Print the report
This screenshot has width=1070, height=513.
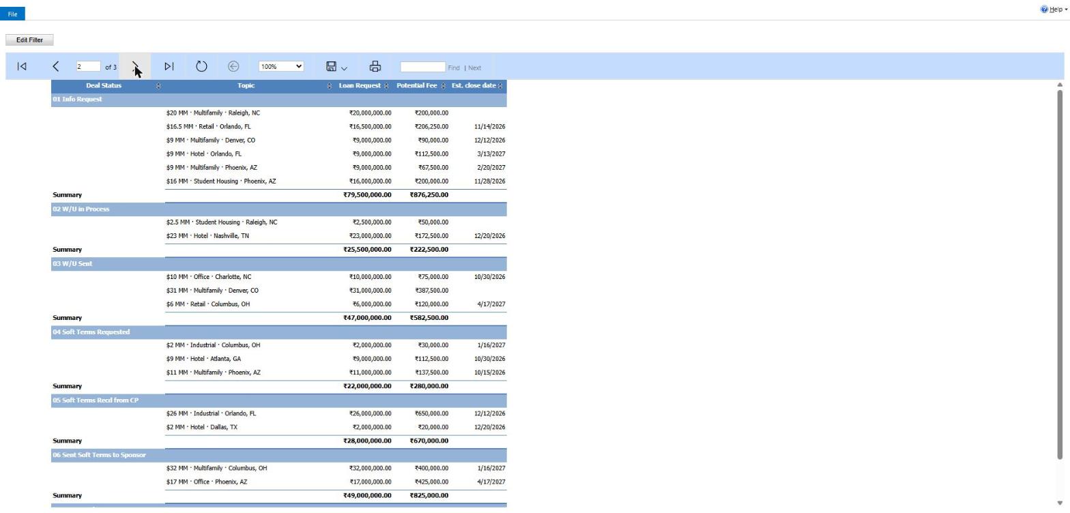click(x=375, y=66)
